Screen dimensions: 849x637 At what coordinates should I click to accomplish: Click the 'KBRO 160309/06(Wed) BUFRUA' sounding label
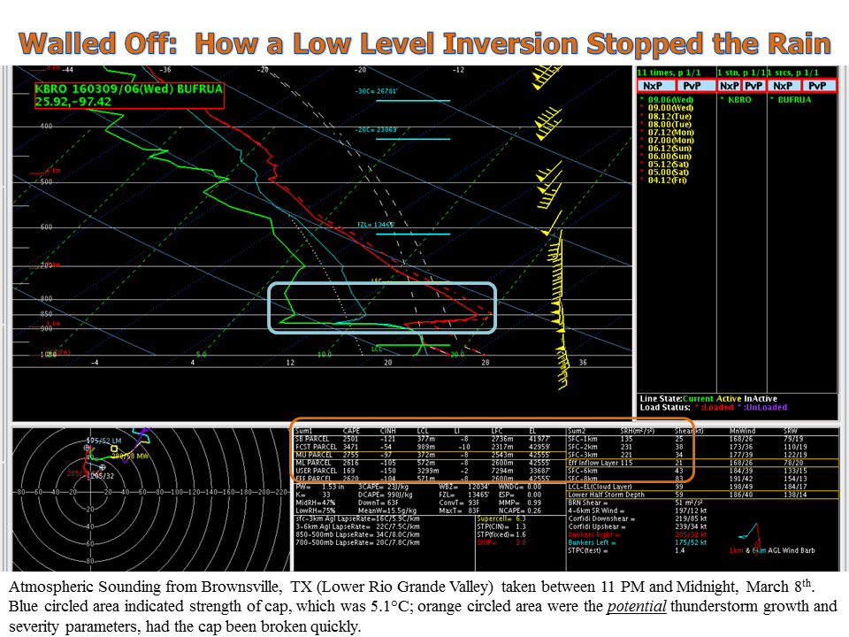coord(129,88)
